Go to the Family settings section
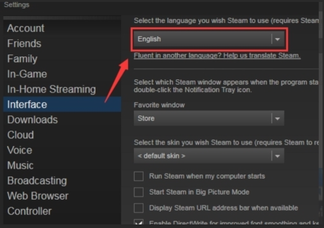The width and height of the screenshot is (324, 228). (62, 59)
